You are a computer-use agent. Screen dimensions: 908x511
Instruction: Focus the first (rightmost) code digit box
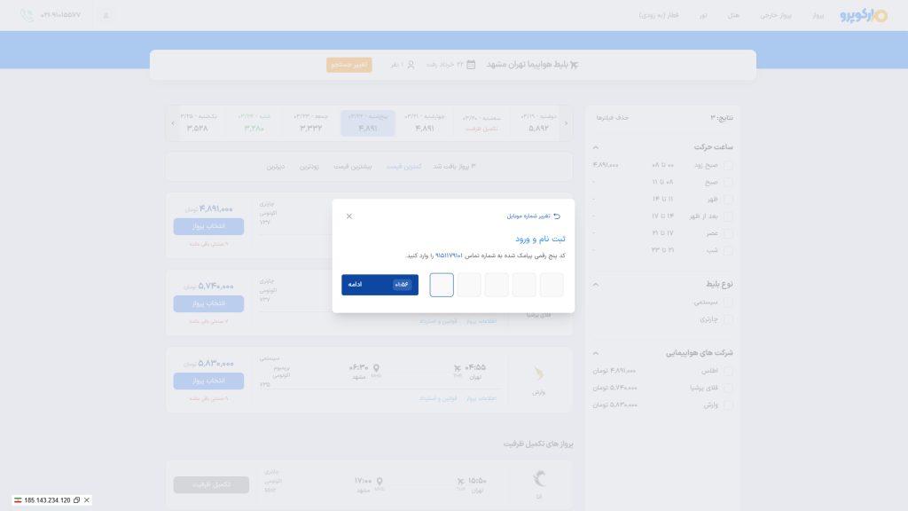click(552, 285)
